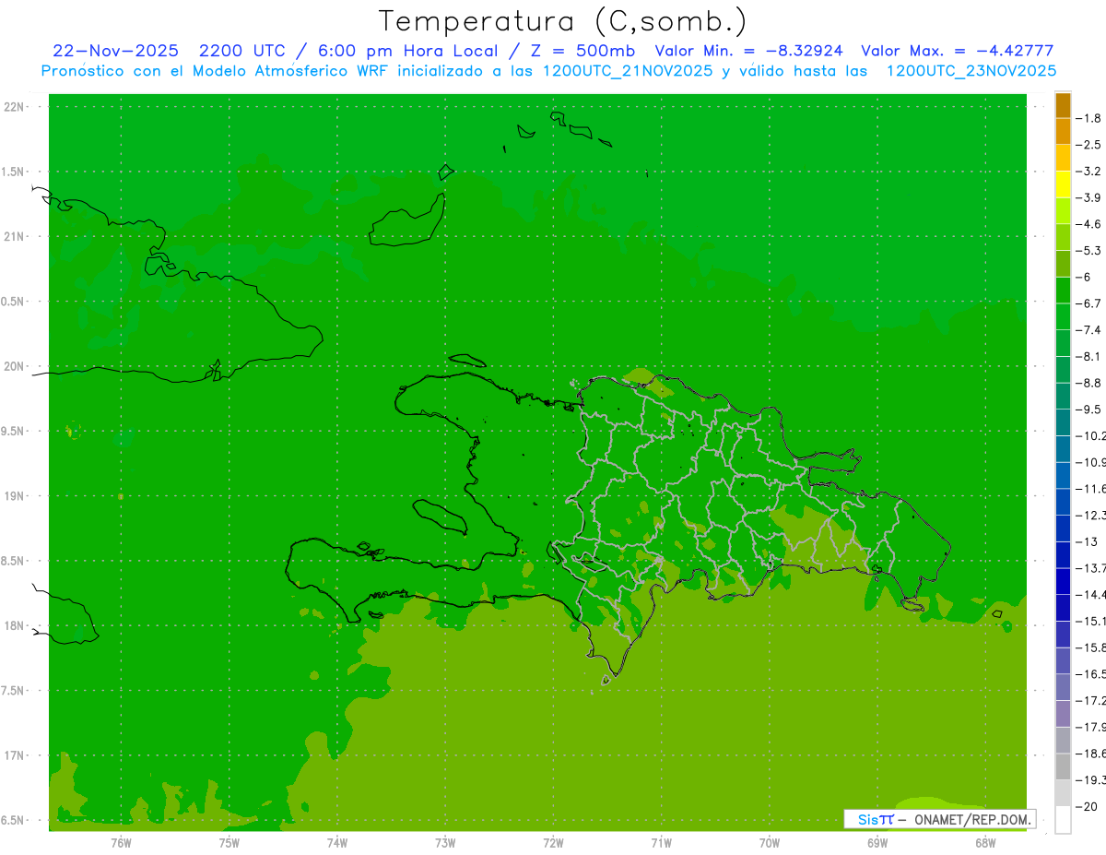Screen dimensions: 1106x855
Task: Click the gray swatch between -18.6 and -19.3
Action: click(1063, 766)
